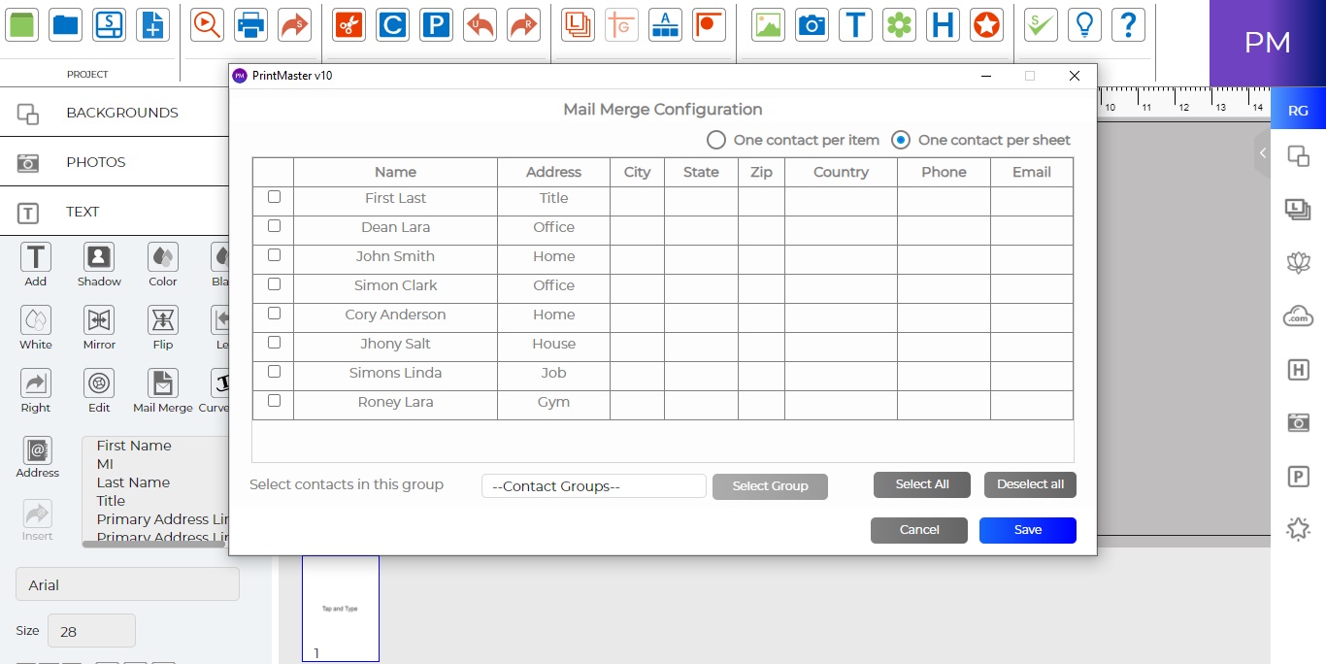The width and height of the screenshot is (1326, 664).
Task: Check the John Smith row checkbox
Action: tap(274, 255)
